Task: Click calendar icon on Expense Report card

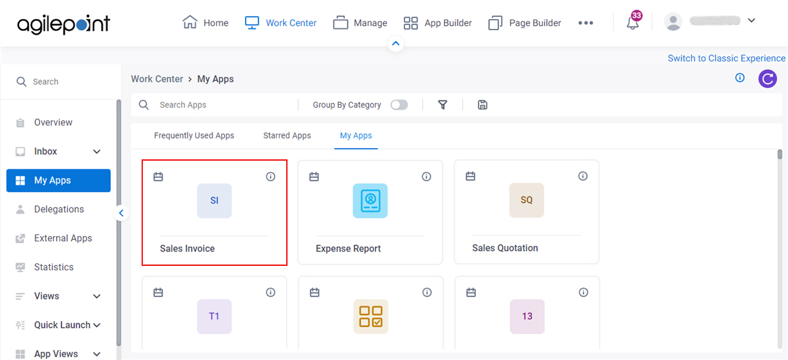Action: (x=314, y=177)
